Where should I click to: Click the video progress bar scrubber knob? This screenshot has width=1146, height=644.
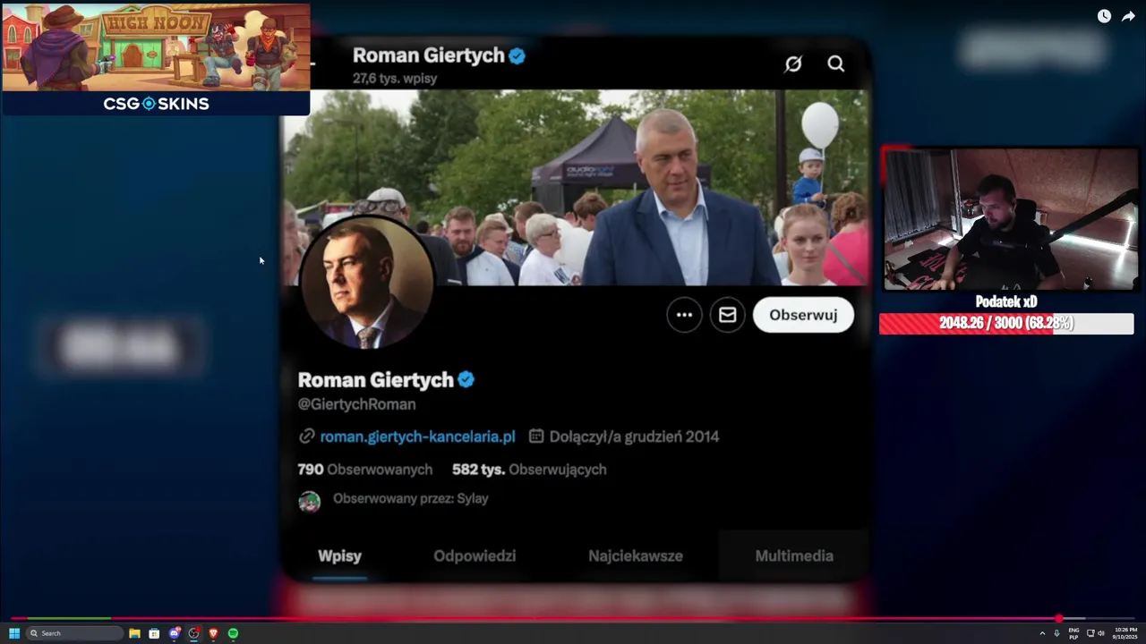tap(1059, 619)
